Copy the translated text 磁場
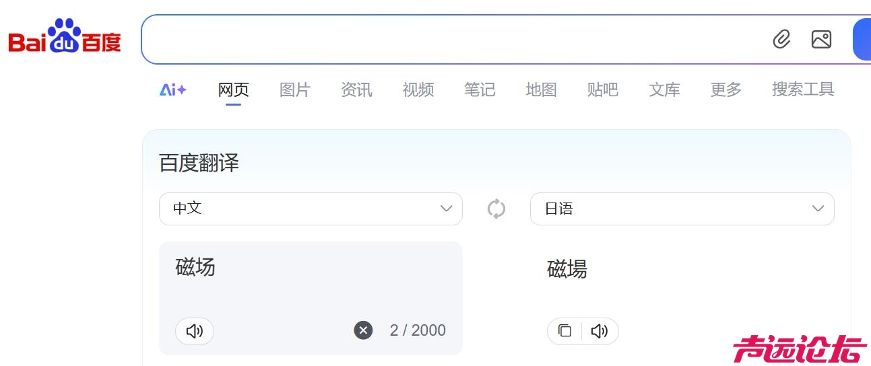This screenshot has width=871, height=366. point(565,331)
